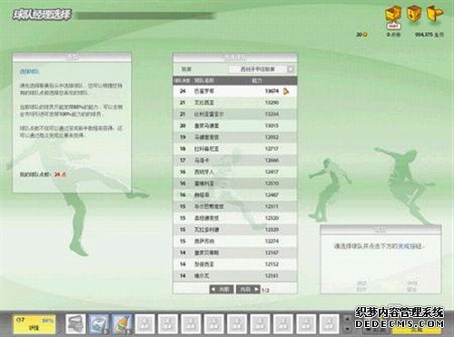Screen dimensions: 454x337
Task: Select the team with ability 12311
Action: [235, 206]
